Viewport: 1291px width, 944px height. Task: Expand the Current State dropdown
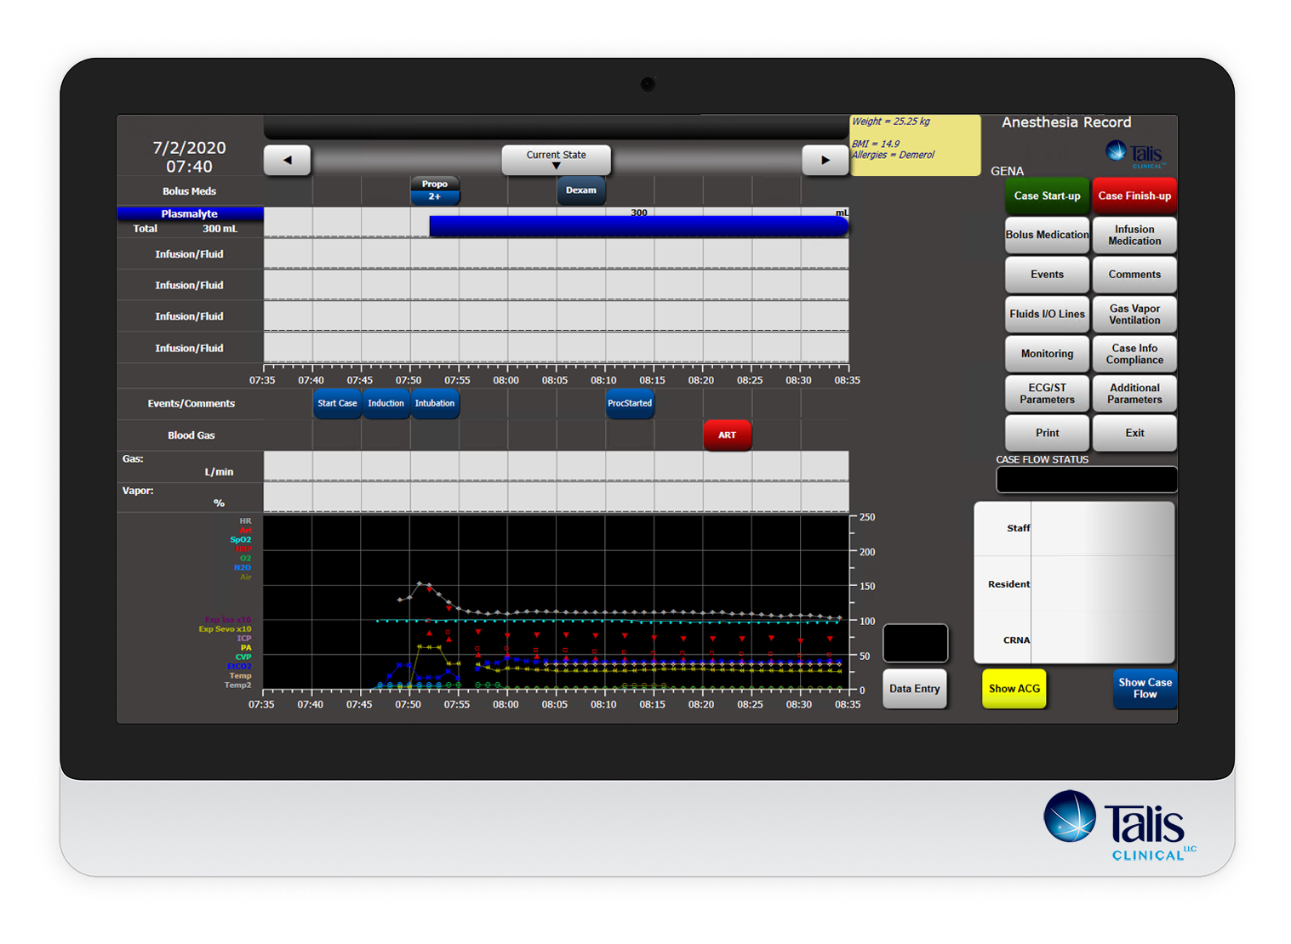[556, 160]
